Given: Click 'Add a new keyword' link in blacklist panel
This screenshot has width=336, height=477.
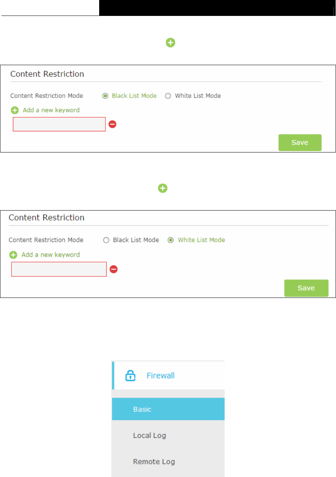Looking at the screenshot, I should click(x=51, y=110).
